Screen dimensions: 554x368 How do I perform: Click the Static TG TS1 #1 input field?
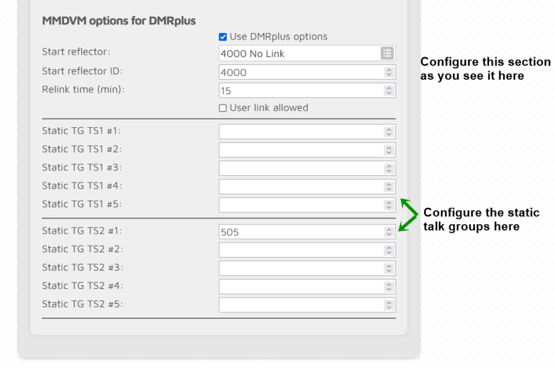coord(298,132)
